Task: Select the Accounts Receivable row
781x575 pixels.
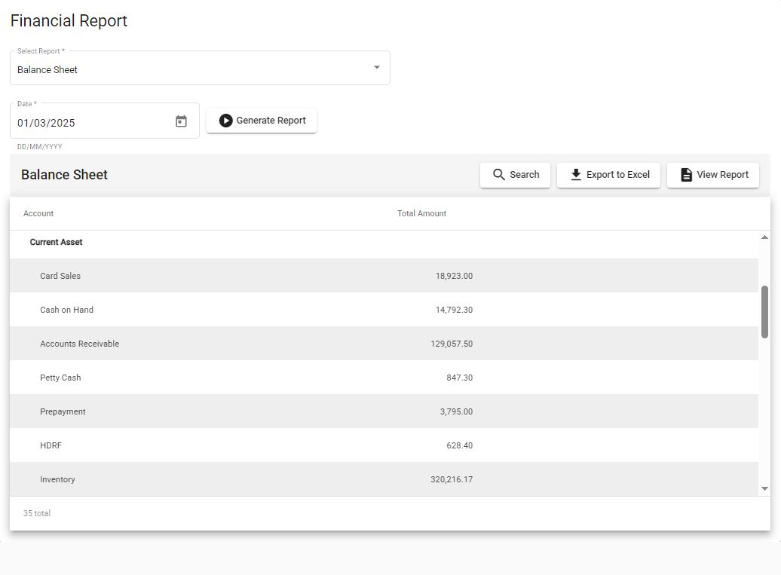Action: 384,344
